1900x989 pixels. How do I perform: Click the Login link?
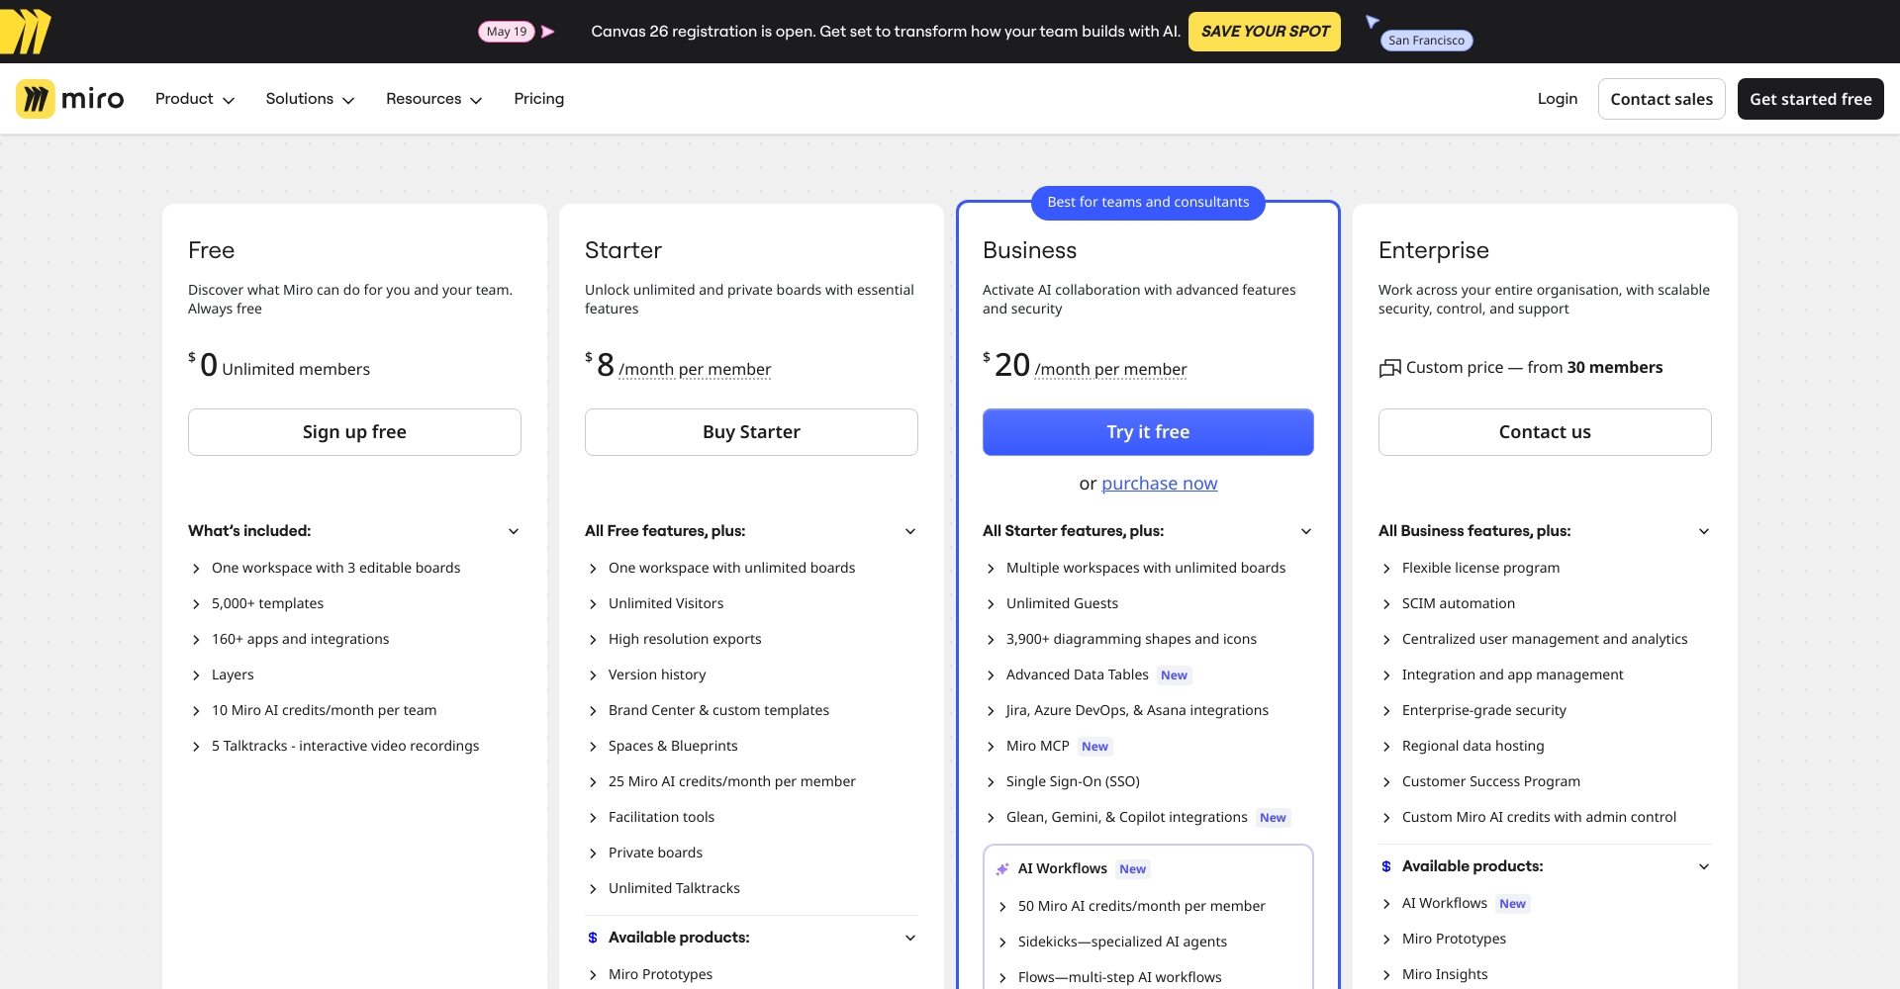pos(1557,99)
